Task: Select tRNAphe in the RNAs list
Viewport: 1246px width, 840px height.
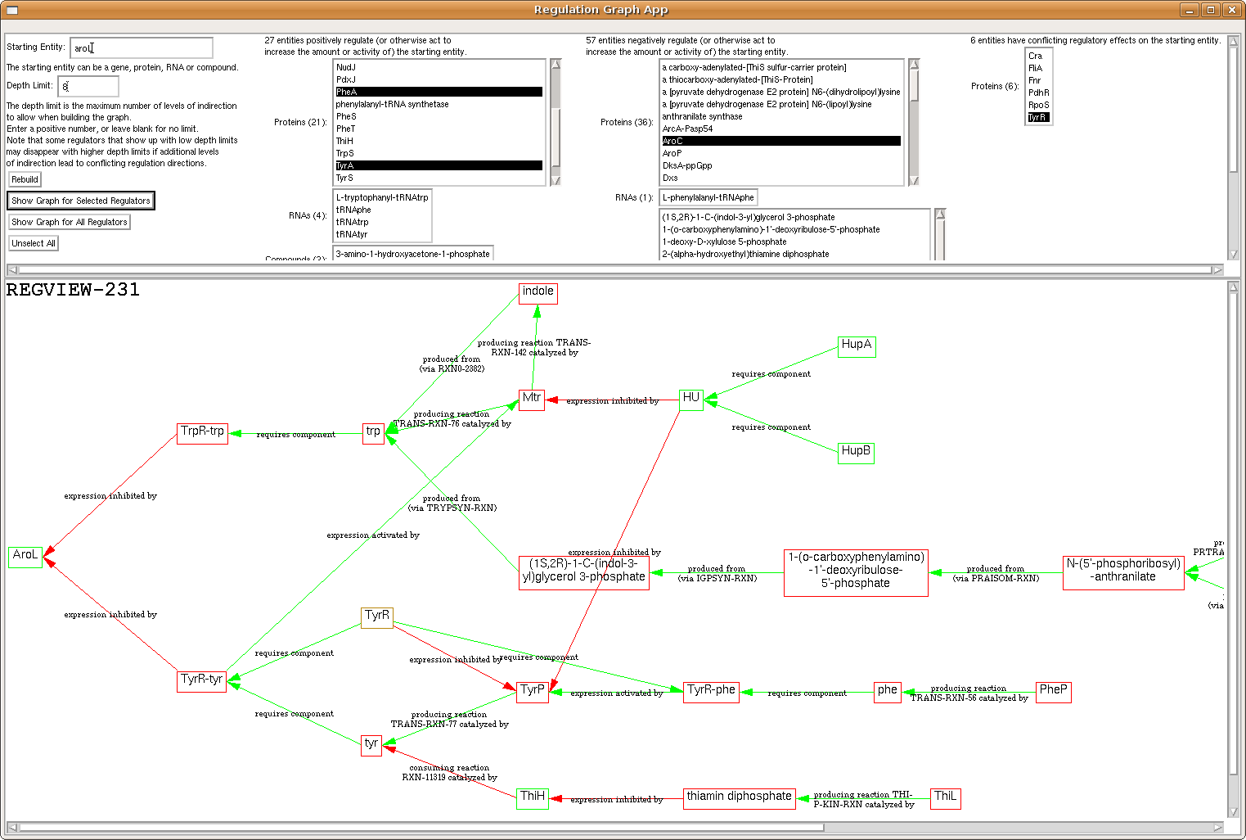Action: click(x=382, y=210)
